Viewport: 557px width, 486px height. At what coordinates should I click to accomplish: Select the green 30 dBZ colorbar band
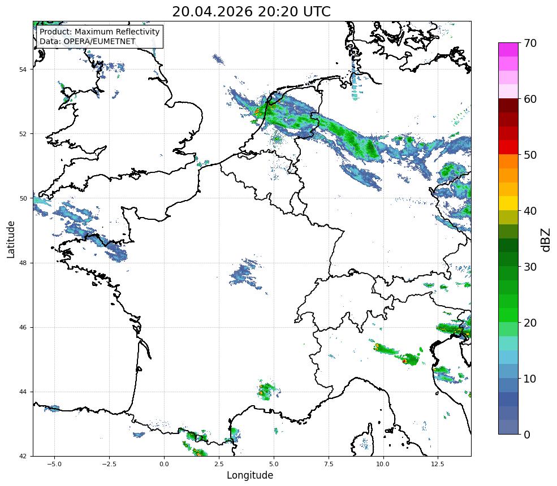pyautogui.click(x=508, y=273)
